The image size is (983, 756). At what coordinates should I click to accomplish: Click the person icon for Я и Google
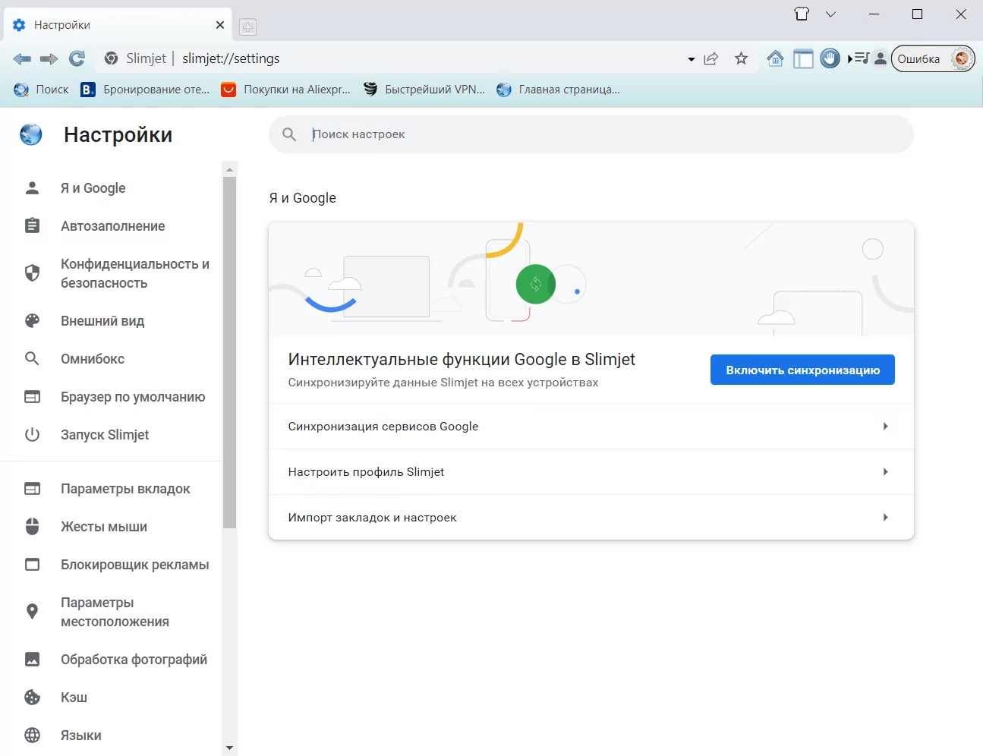click(x=32, y=188)
